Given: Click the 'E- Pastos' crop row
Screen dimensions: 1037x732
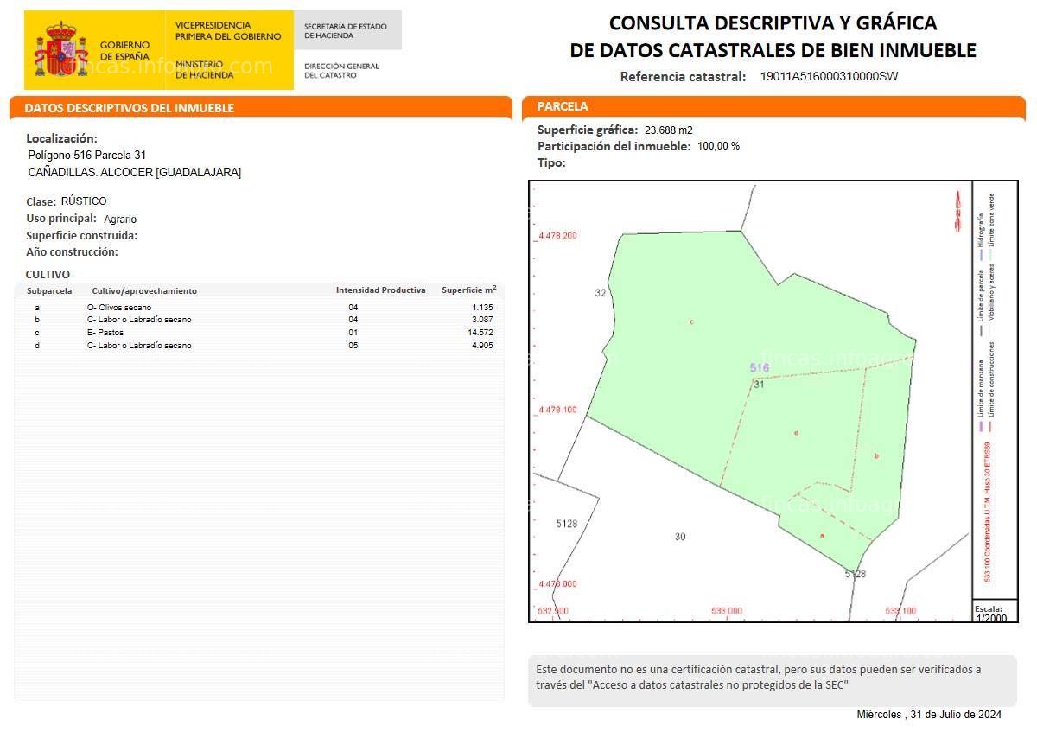Looking at the screenshot, I should (x=259, y=333).
